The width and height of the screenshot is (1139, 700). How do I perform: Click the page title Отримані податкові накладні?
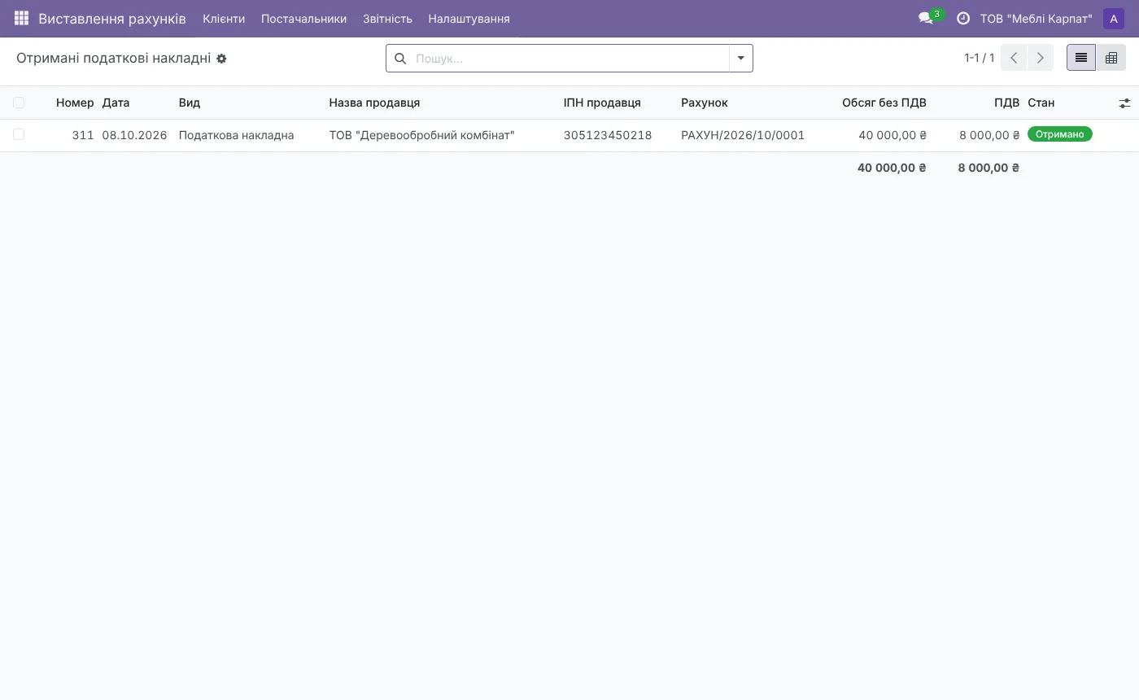[113, 59]
